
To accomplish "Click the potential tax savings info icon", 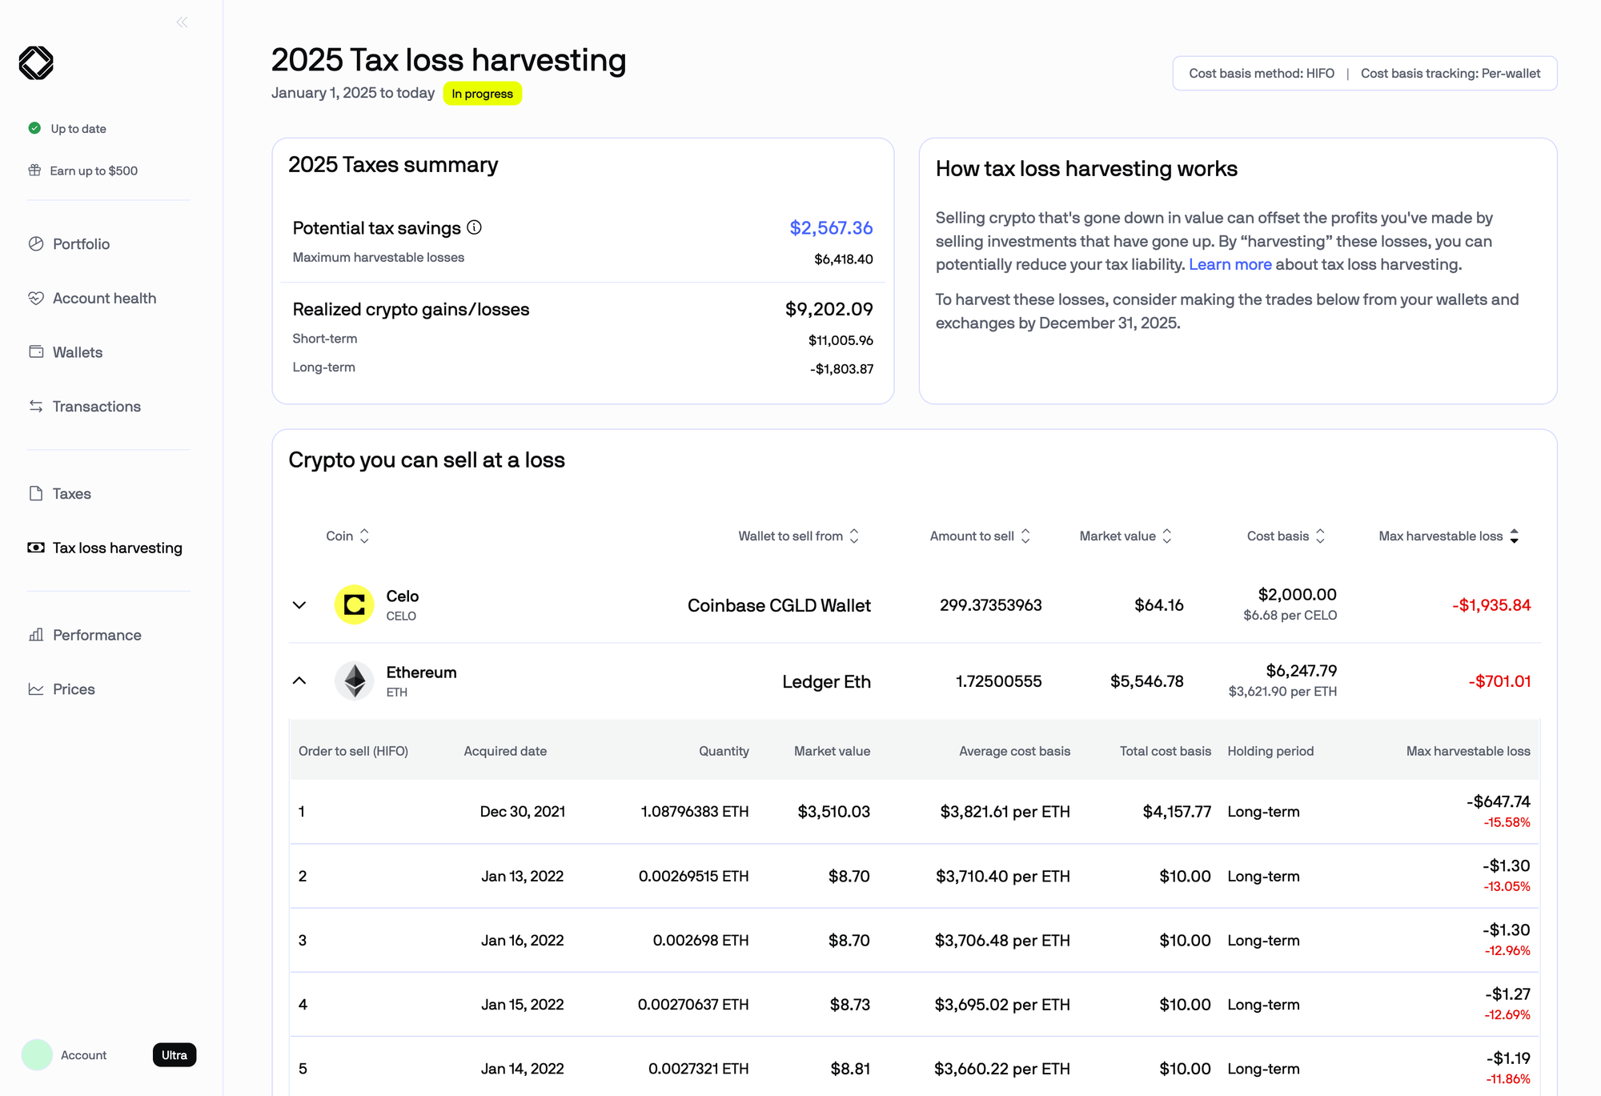I will coord(475,227).
